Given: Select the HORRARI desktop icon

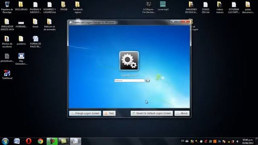Looking at the screenshot, I should click(x=21, y=24).
